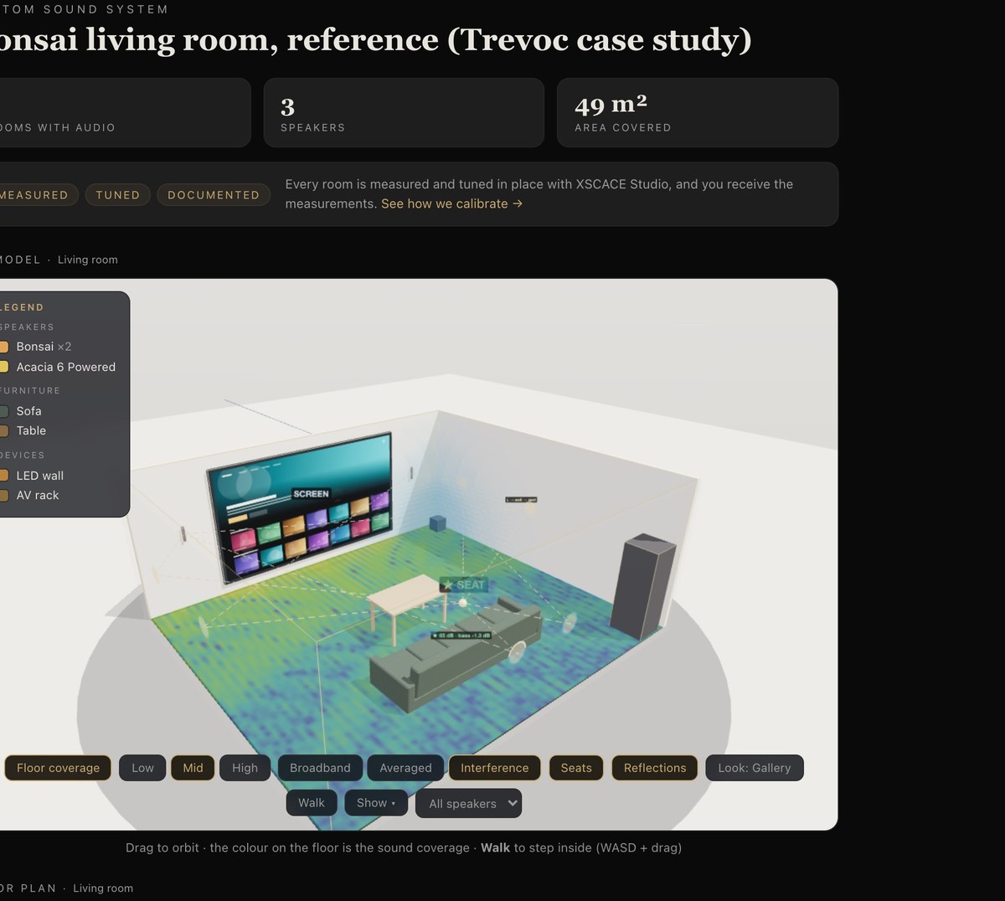Click the AV rack legend swatch

[x=3, y=495]
